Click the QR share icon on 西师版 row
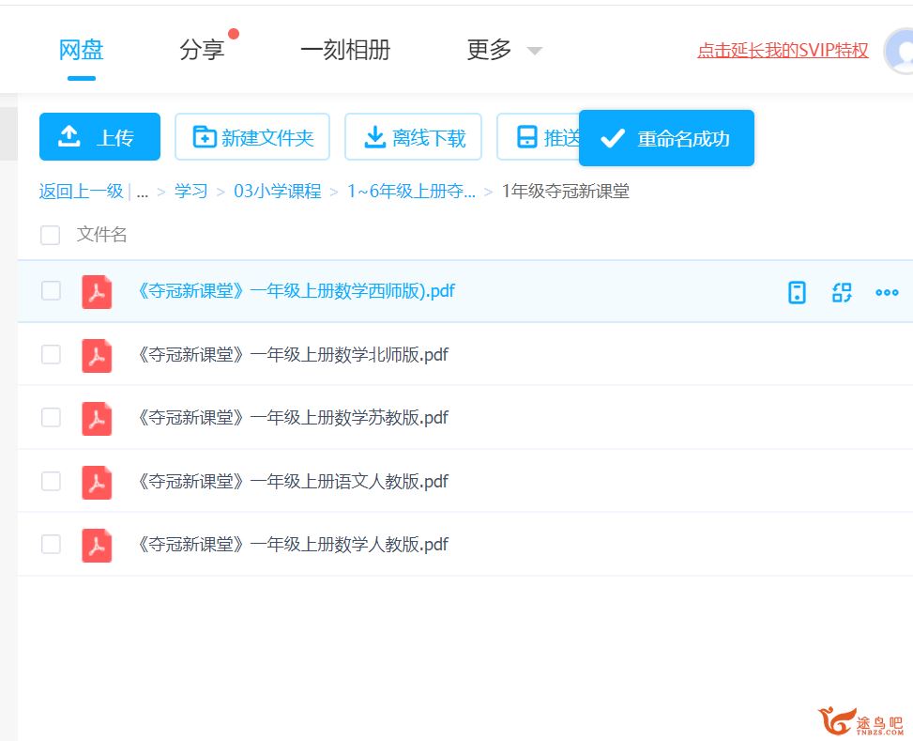Image resolution: width=913 pixels, height=741 pixels. click(842, 292)
